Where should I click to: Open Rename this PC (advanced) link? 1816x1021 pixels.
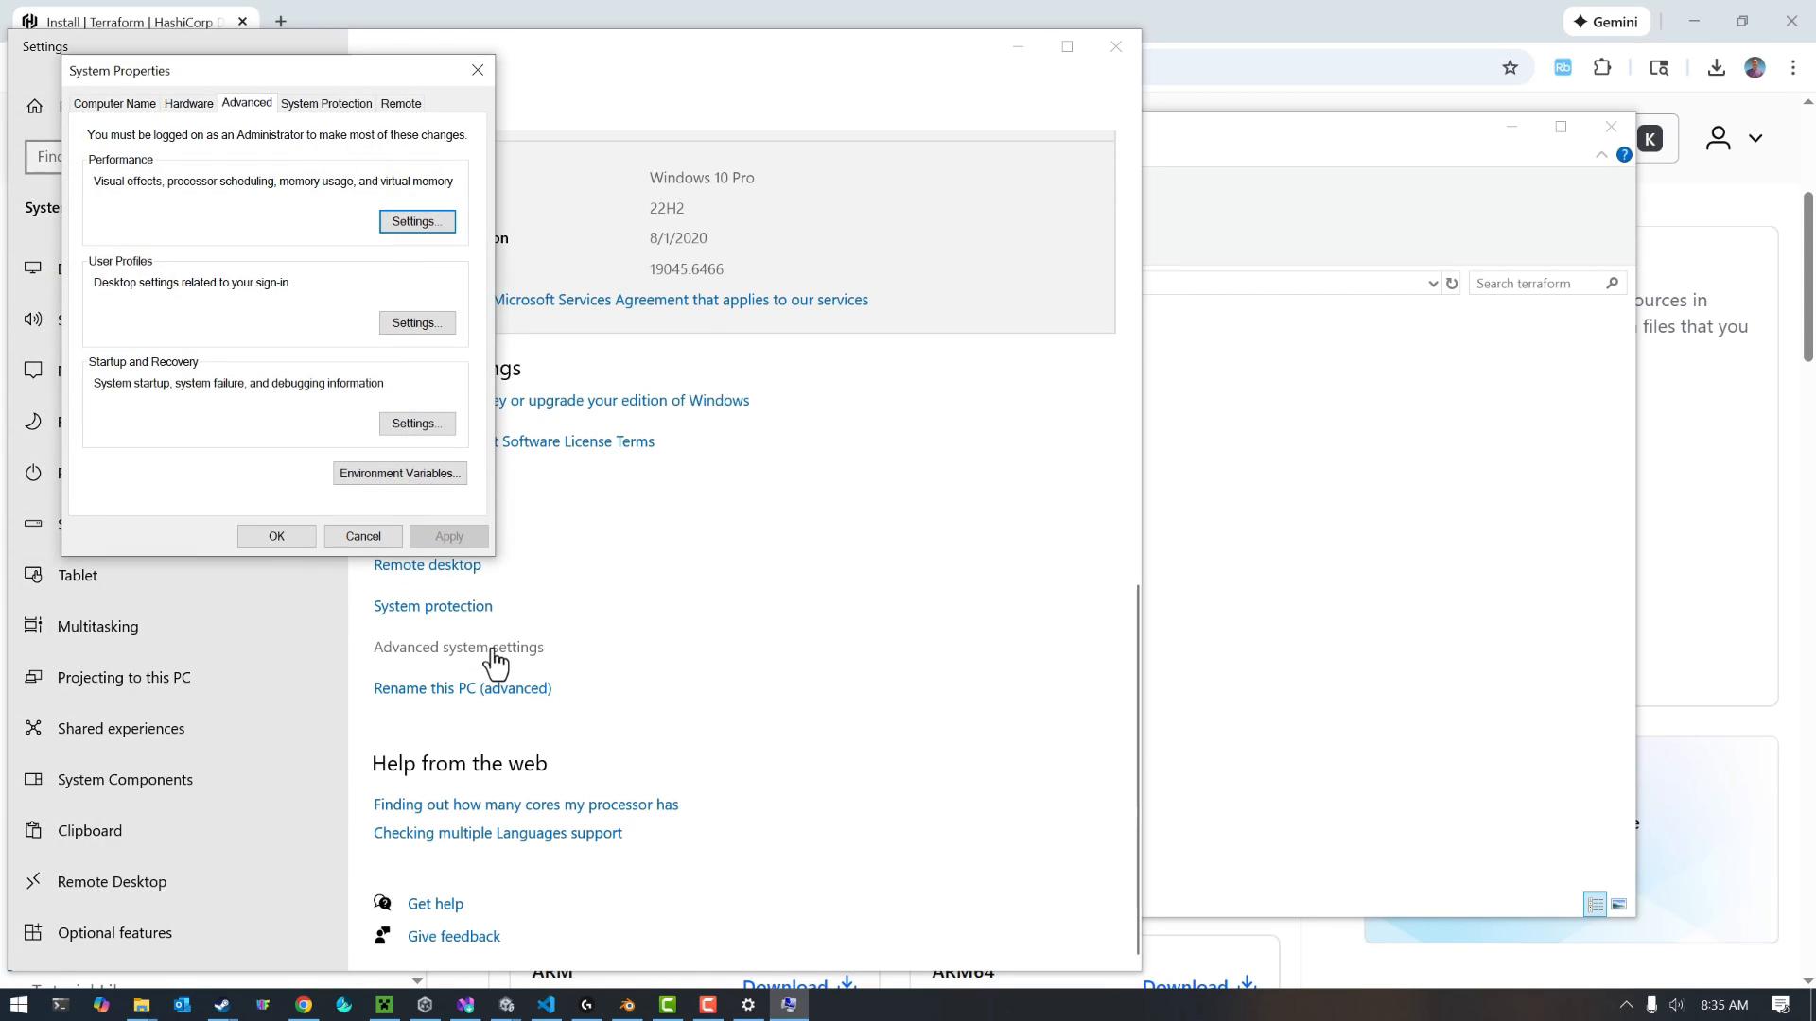coord(463,688)
